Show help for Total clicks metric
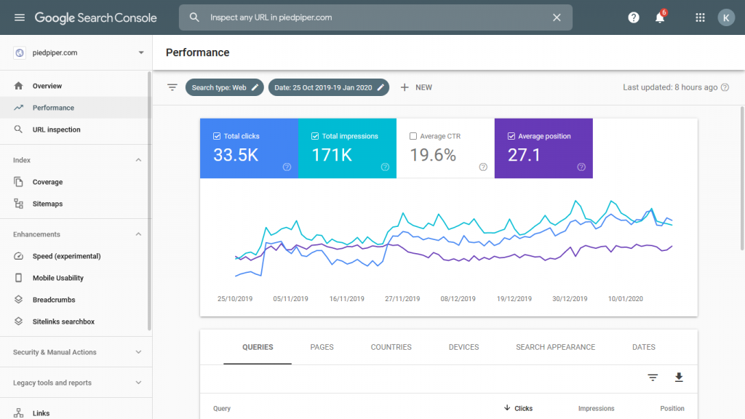The height and width of the screenshot is (419, 745). pyautogui.click(x=287, y=167)
